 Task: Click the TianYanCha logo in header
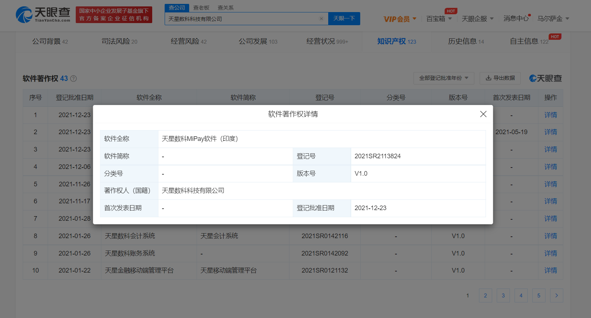click(43, 15)
